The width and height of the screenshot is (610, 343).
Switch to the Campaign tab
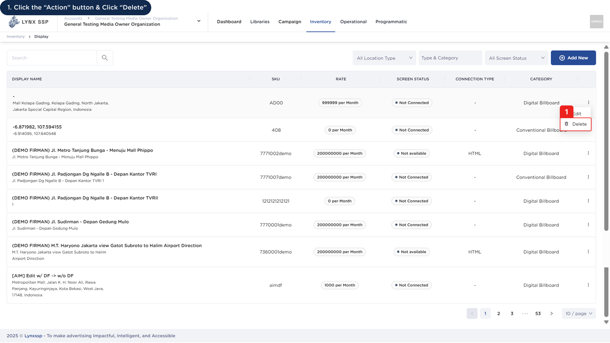(290, 22)
